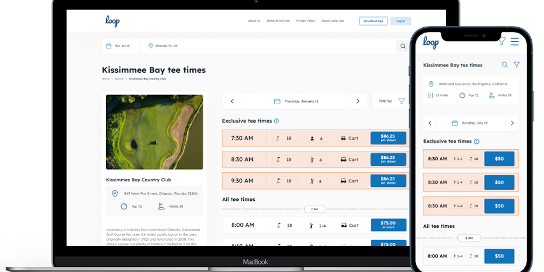Click the Filter by funnel icon on the desktop
The image size is (544, 272).
coord(402,101)
